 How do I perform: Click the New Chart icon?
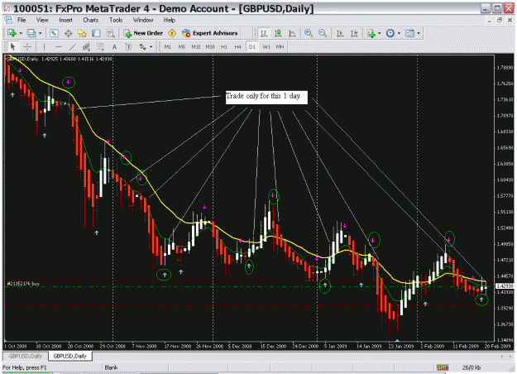[x=12, y=33]
